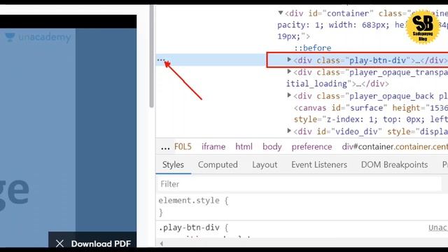448x252 pixels.
Task: Select the ::before pseudo-element row
Action: [313, 48]
